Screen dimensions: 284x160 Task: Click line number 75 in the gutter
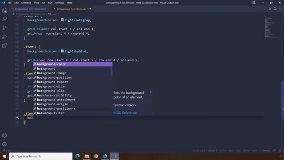(17, 118)
